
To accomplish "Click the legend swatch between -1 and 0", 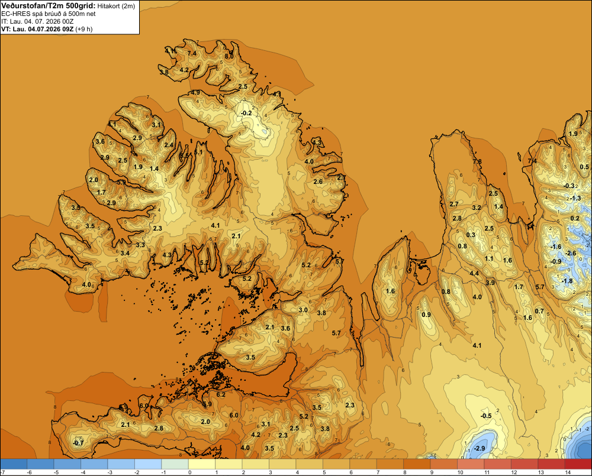I will pyautogui.click(x=175, y=464).
